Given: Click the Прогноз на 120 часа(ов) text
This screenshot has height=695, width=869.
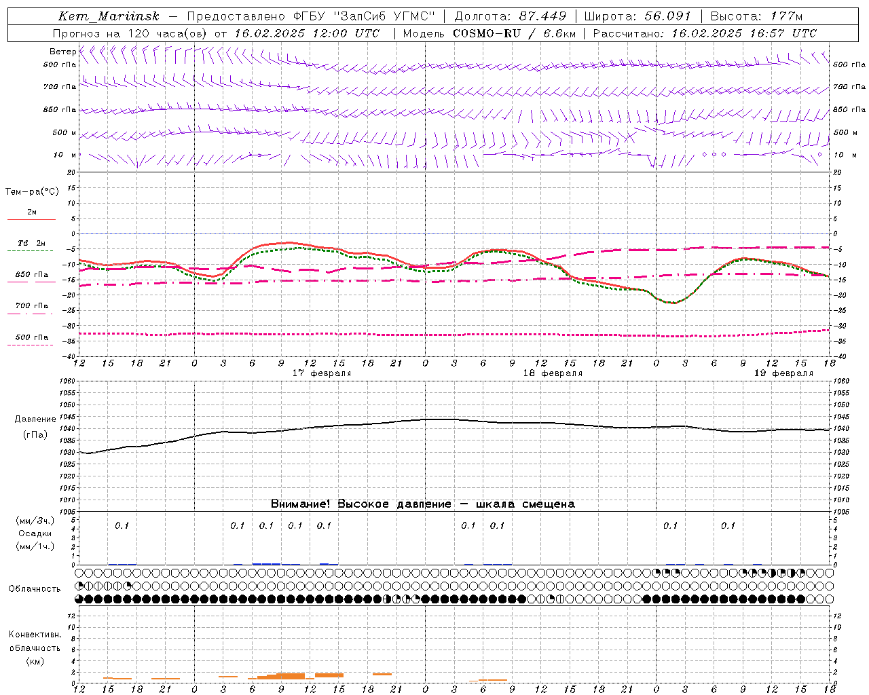Looking at the screenshot, I should point(132,33).
